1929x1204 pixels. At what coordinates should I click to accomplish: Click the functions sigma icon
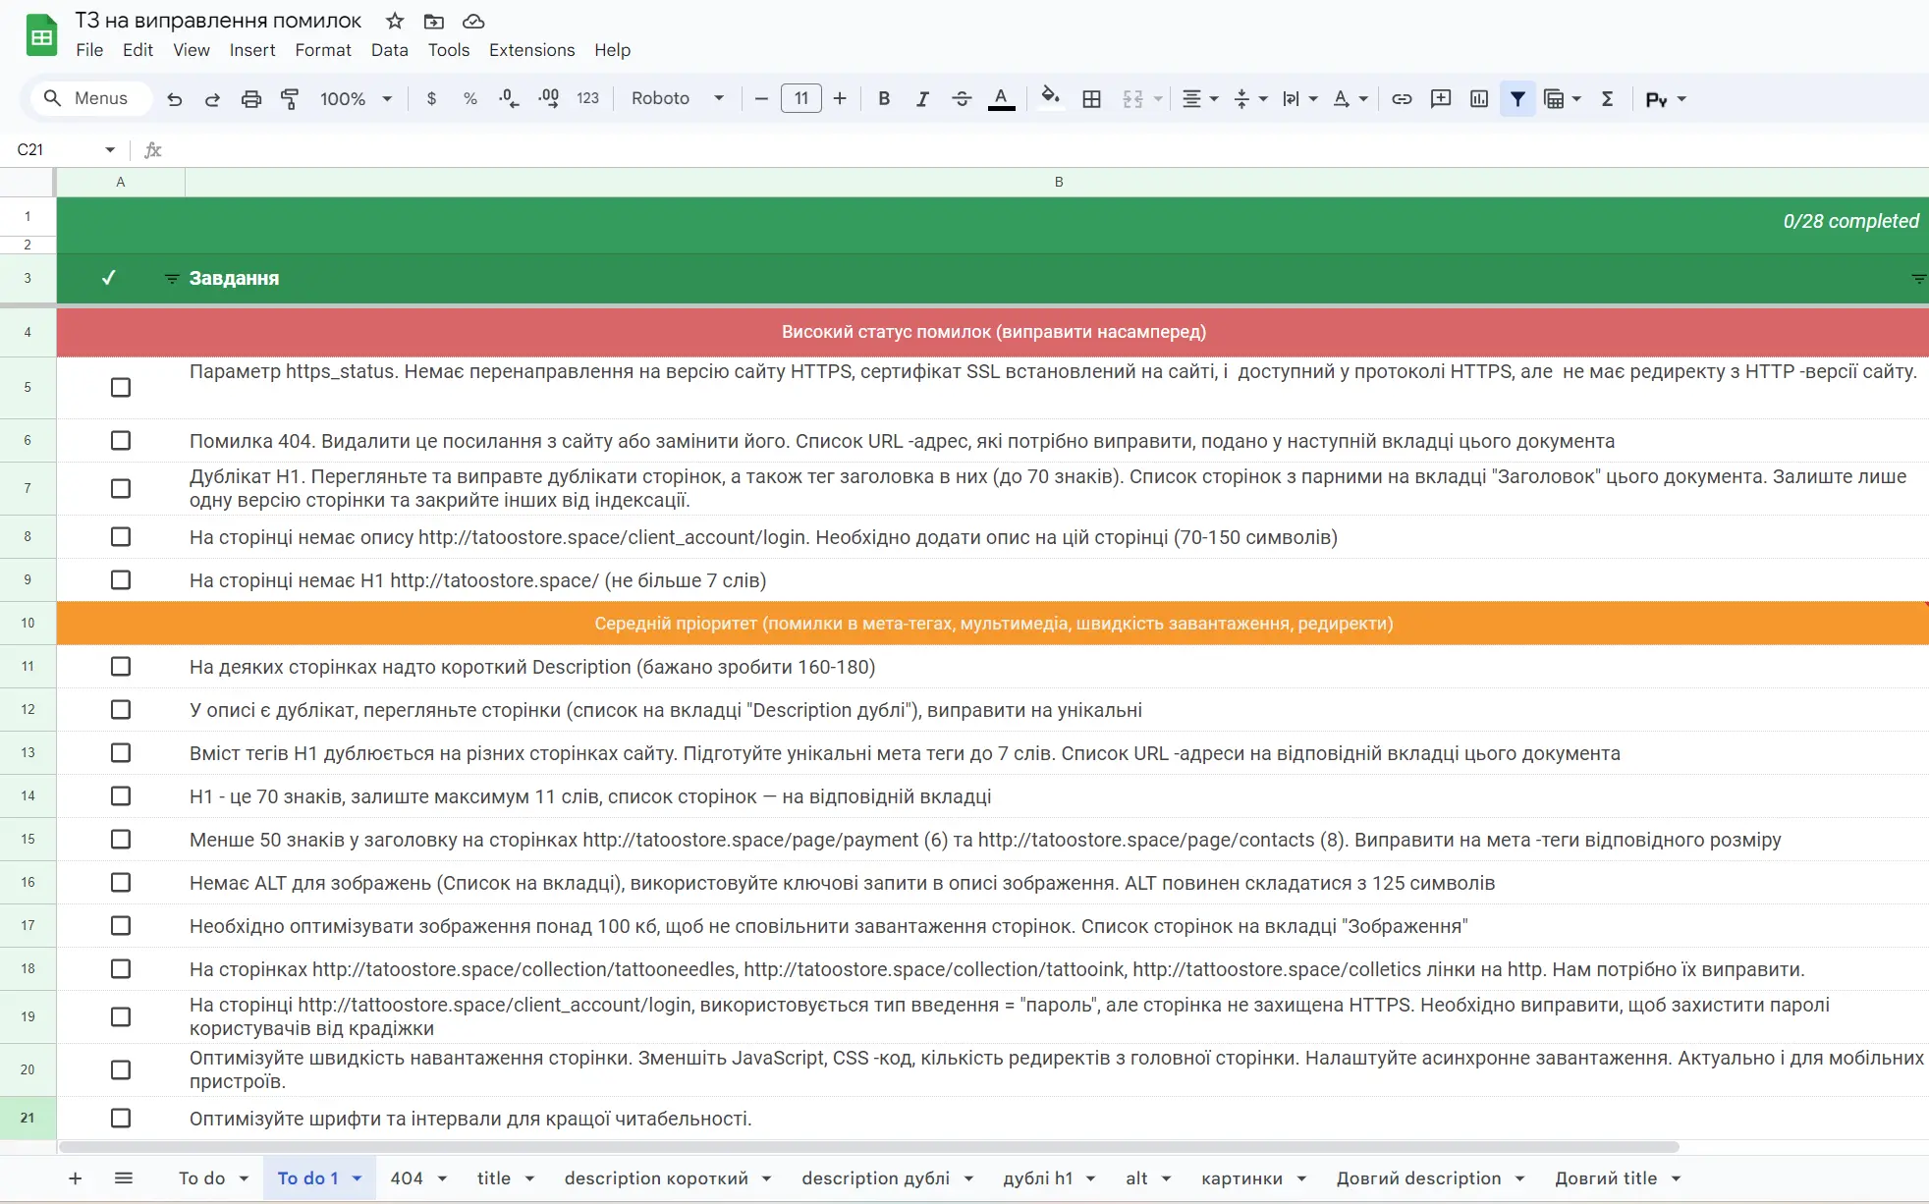point(1607,99)
